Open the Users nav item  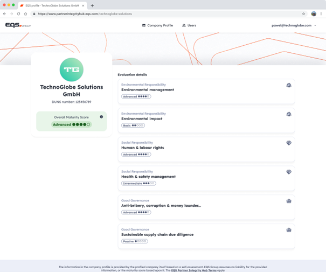click(189, 25)
